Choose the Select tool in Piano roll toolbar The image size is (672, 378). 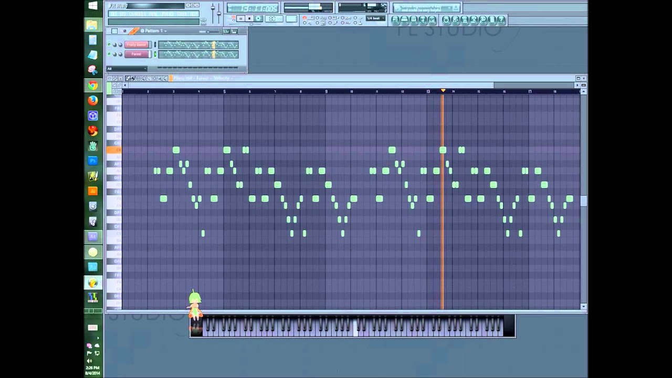[x=154, y=78]
